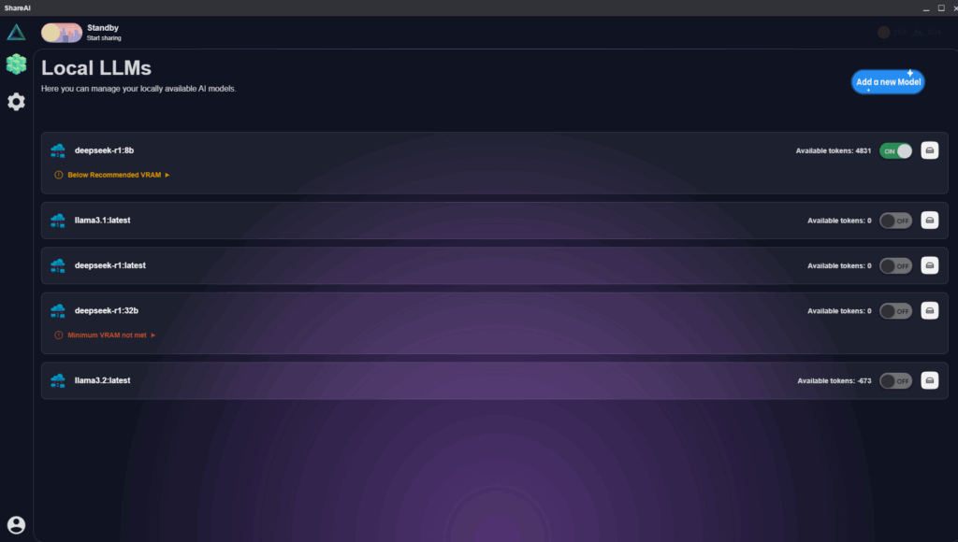Expand the Below Recommended VRAM warning arrow
The image size is (958, 542).
point(167,175)
